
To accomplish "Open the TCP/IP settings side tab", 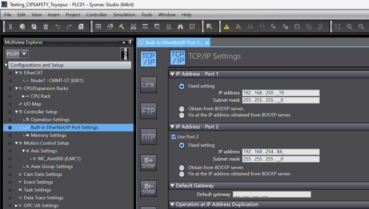I will (148, 59).
